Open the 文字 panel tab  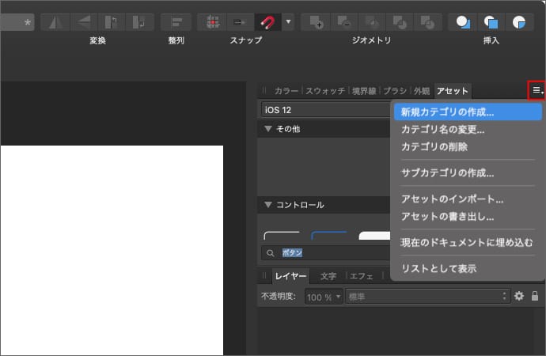(x=328, y=276)
